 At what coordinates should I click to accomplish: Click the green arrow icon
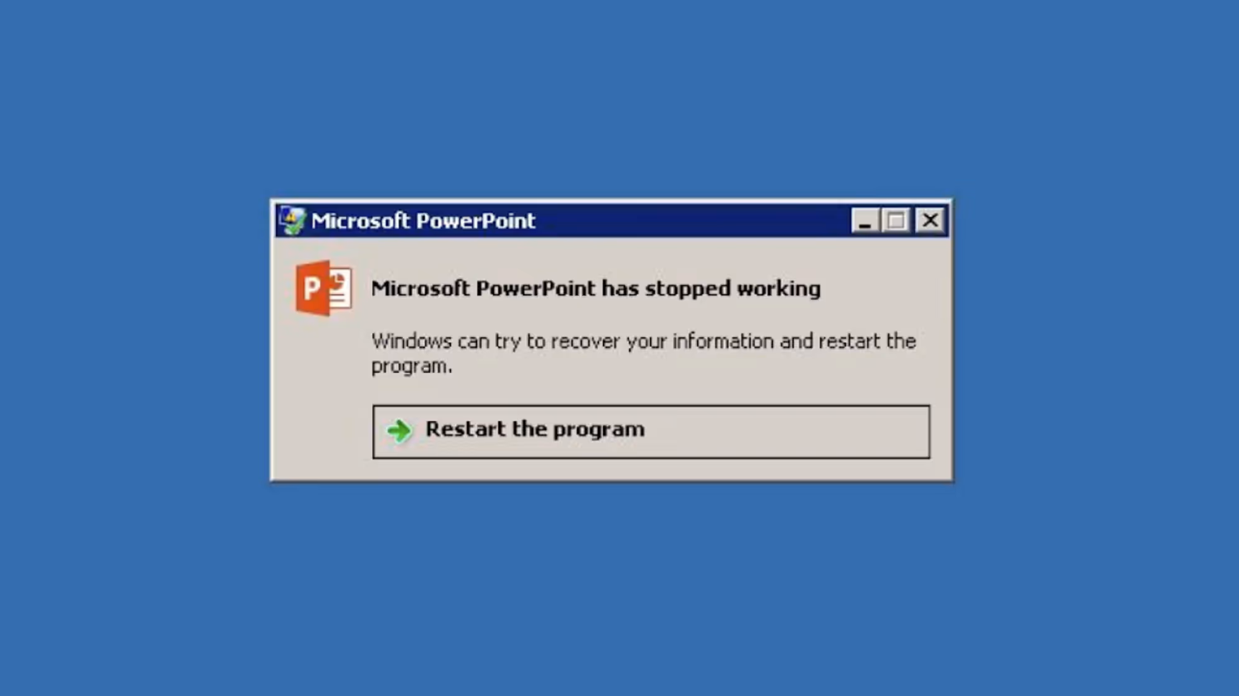click(x=399, y=430)
